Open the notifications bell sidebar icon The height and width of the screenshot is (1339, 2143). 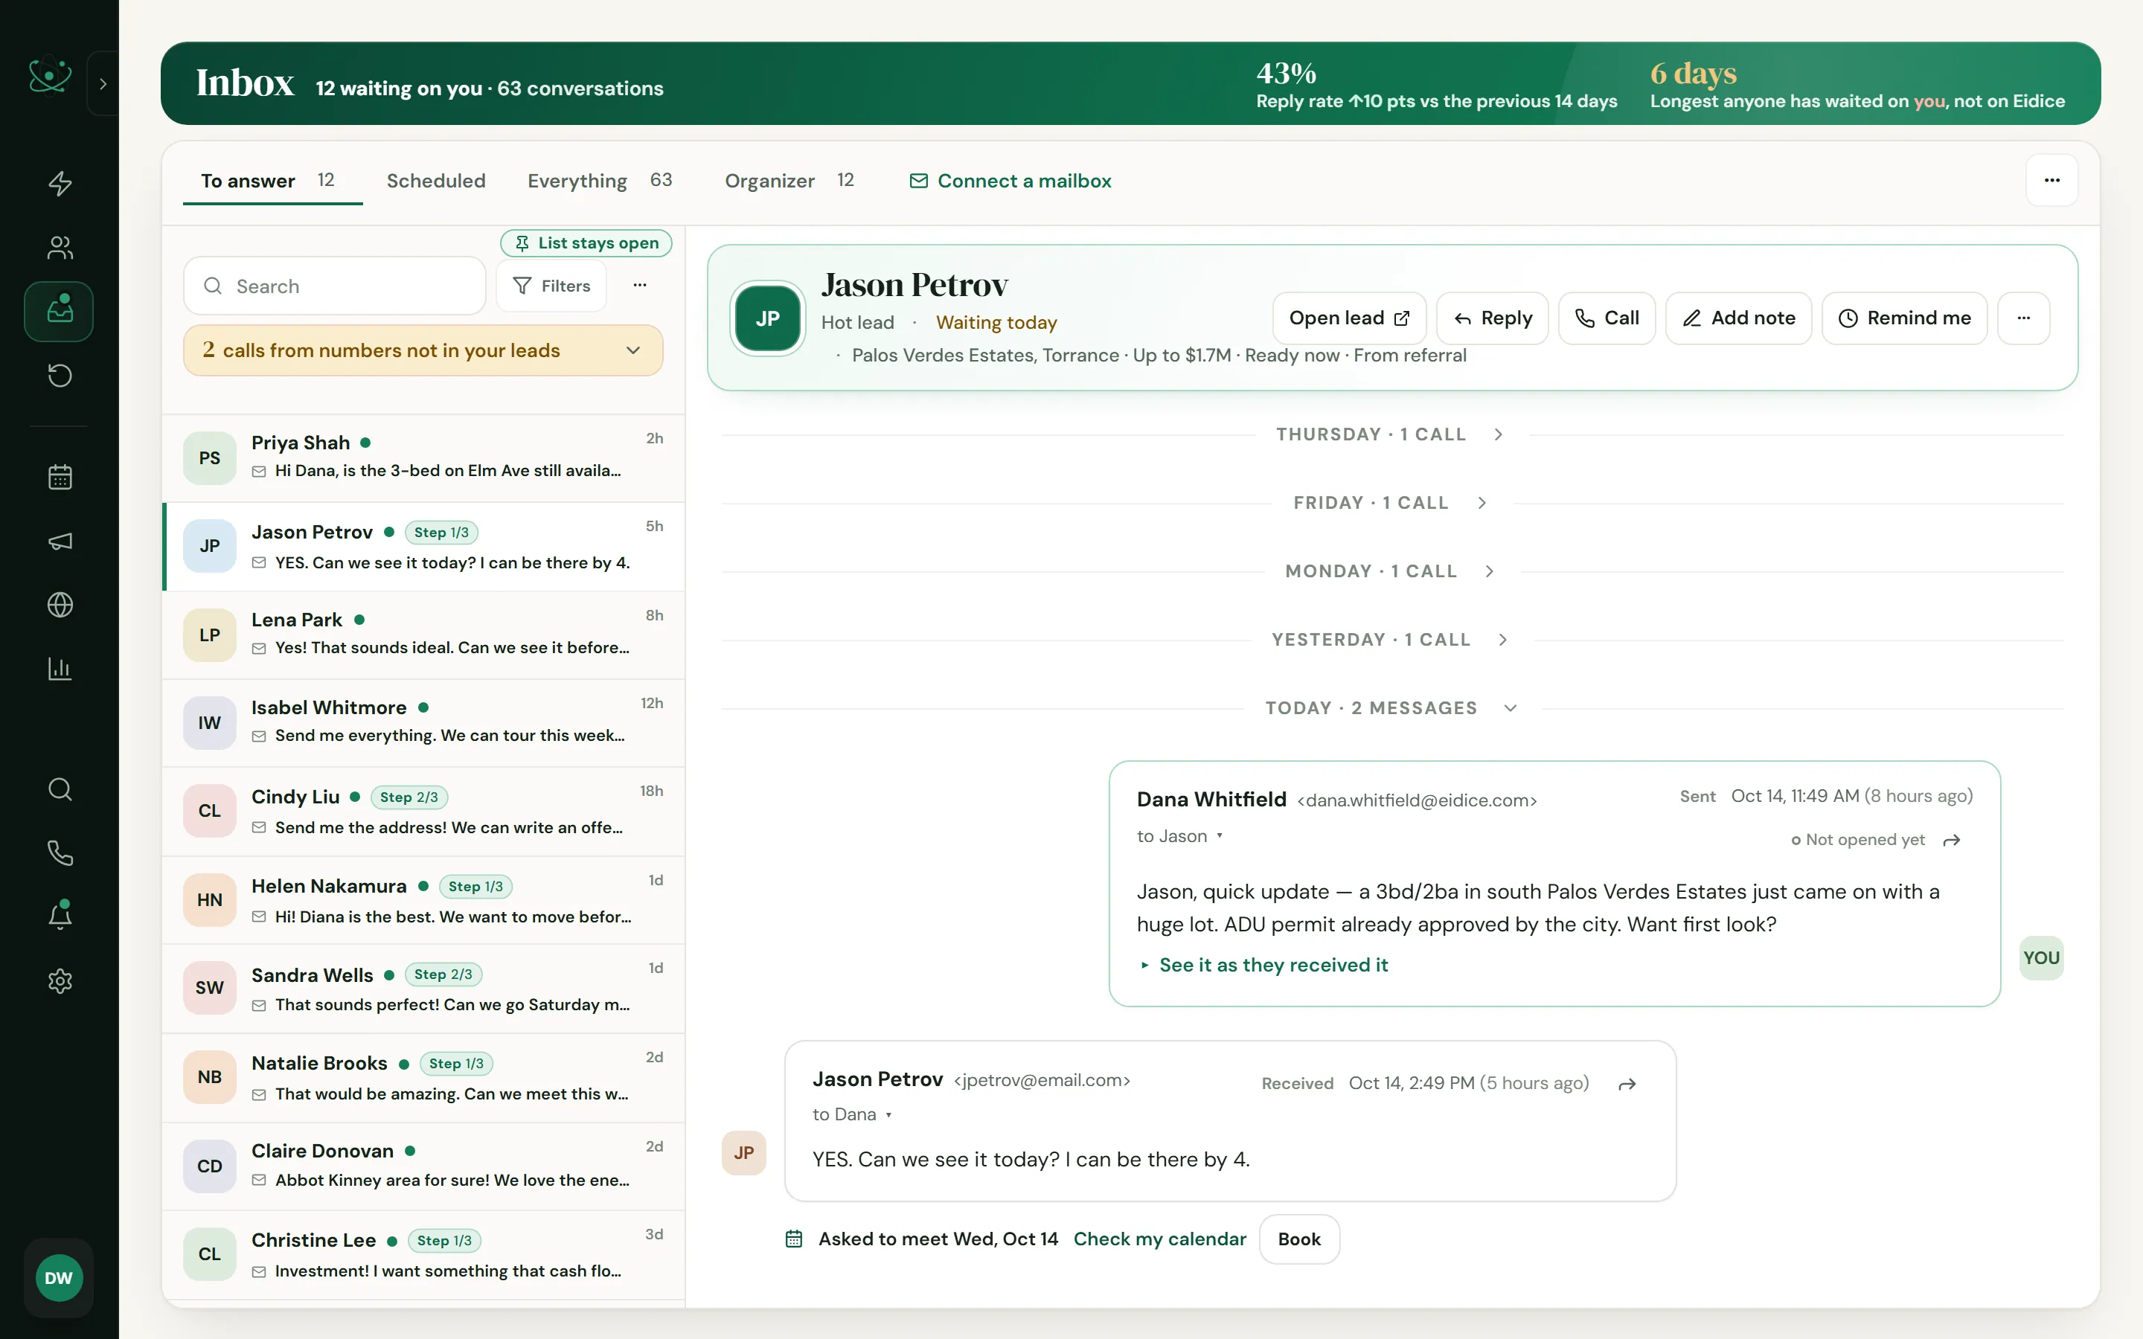(60, 916)
